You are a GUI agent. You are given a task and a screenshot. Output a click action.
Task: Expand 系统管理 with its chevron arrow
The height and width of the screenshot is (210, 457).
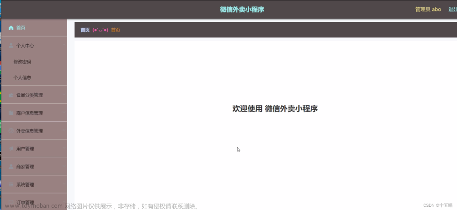point(64,184)
